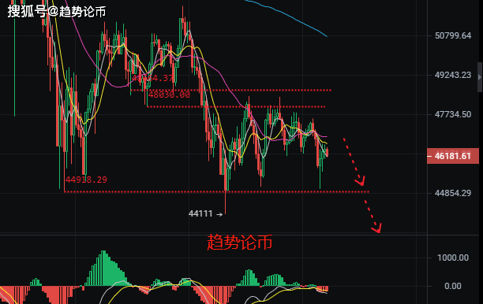Click the current price label 46181.61
483x304 pixels.
452,156
